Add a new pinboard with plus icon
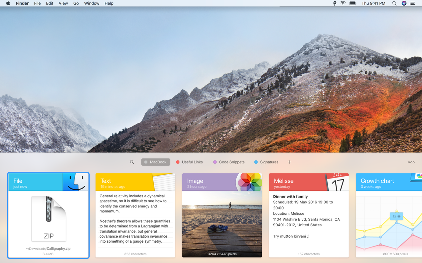The image size is (422, 263). (x=290, y=162)
